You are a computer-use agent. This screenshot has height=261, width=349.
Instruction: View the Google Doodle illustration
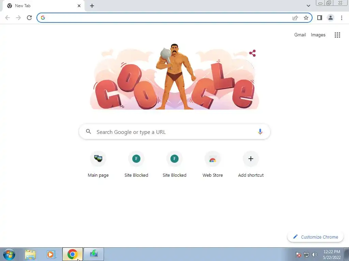174,76
